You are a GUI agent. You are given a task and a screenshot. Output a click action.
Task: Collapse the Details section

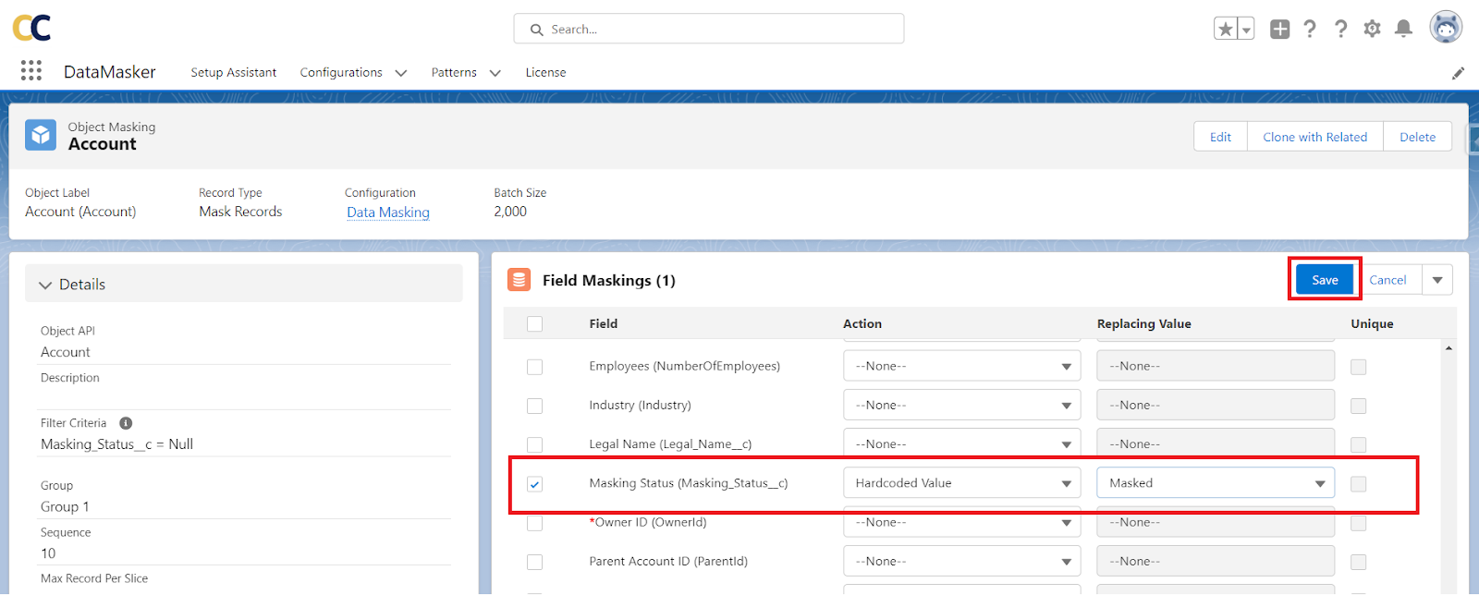pyautogui.click(x=45, y=285)
